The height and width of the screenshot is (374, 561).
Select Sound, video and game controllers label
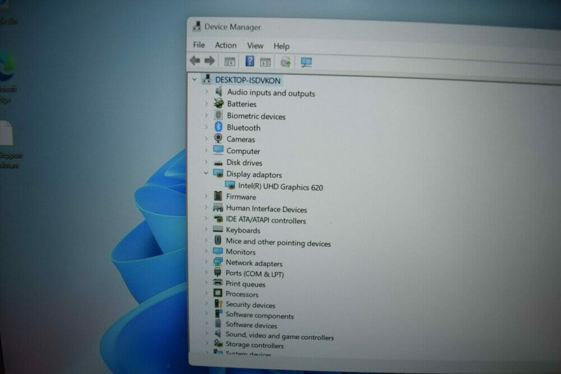(x=279, y=336)
